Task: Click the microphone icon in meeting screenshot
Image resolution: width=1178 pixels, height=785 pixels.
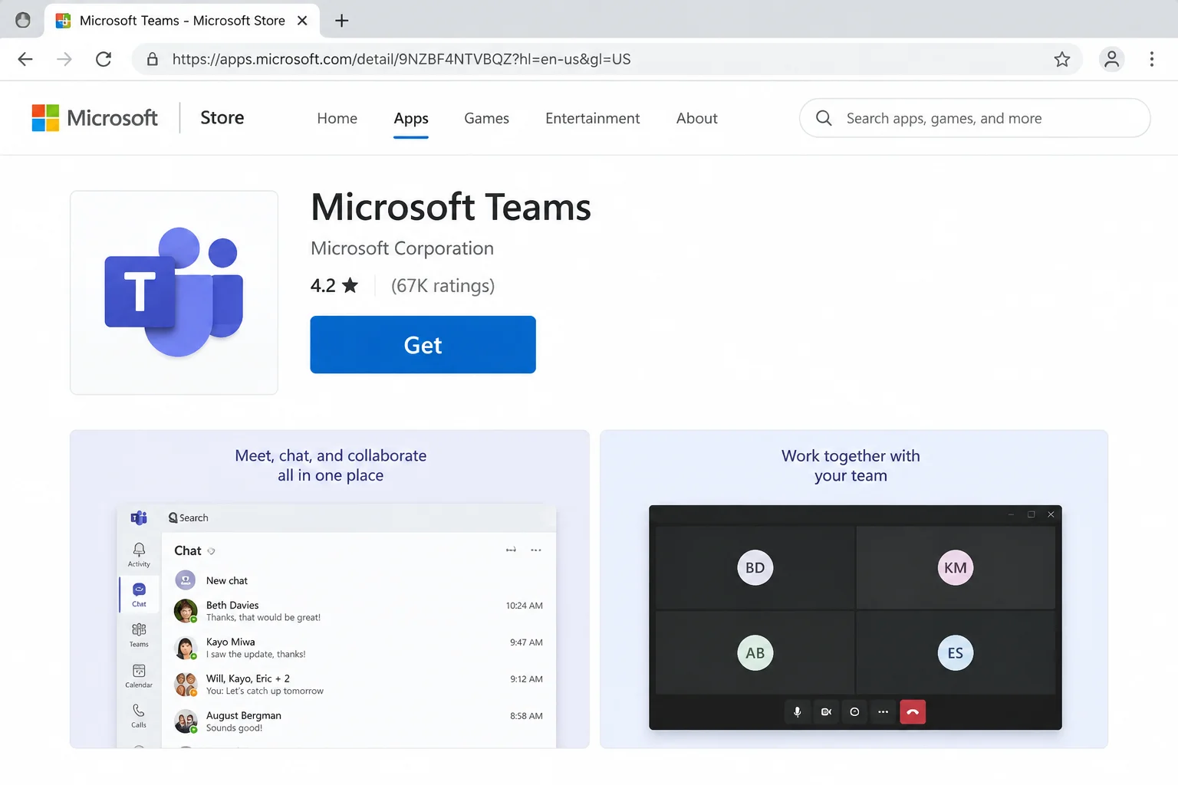Action: (798, 712)
